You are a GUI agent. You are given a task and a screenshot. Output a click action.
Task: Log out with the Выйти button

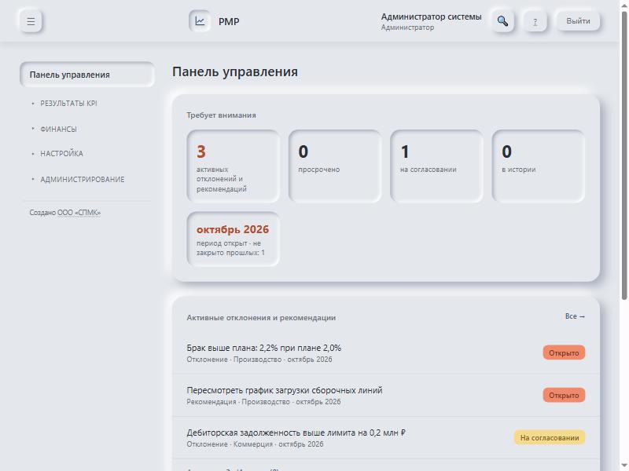pos(578,21)
